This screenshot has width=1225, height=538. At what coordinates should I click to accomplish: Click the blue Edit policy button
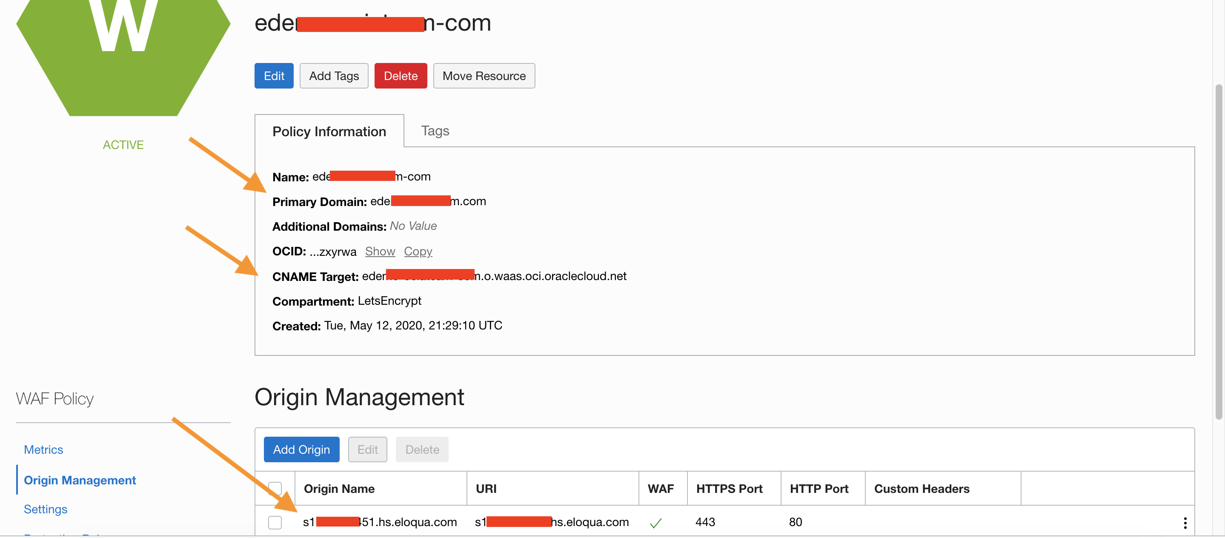274,76
